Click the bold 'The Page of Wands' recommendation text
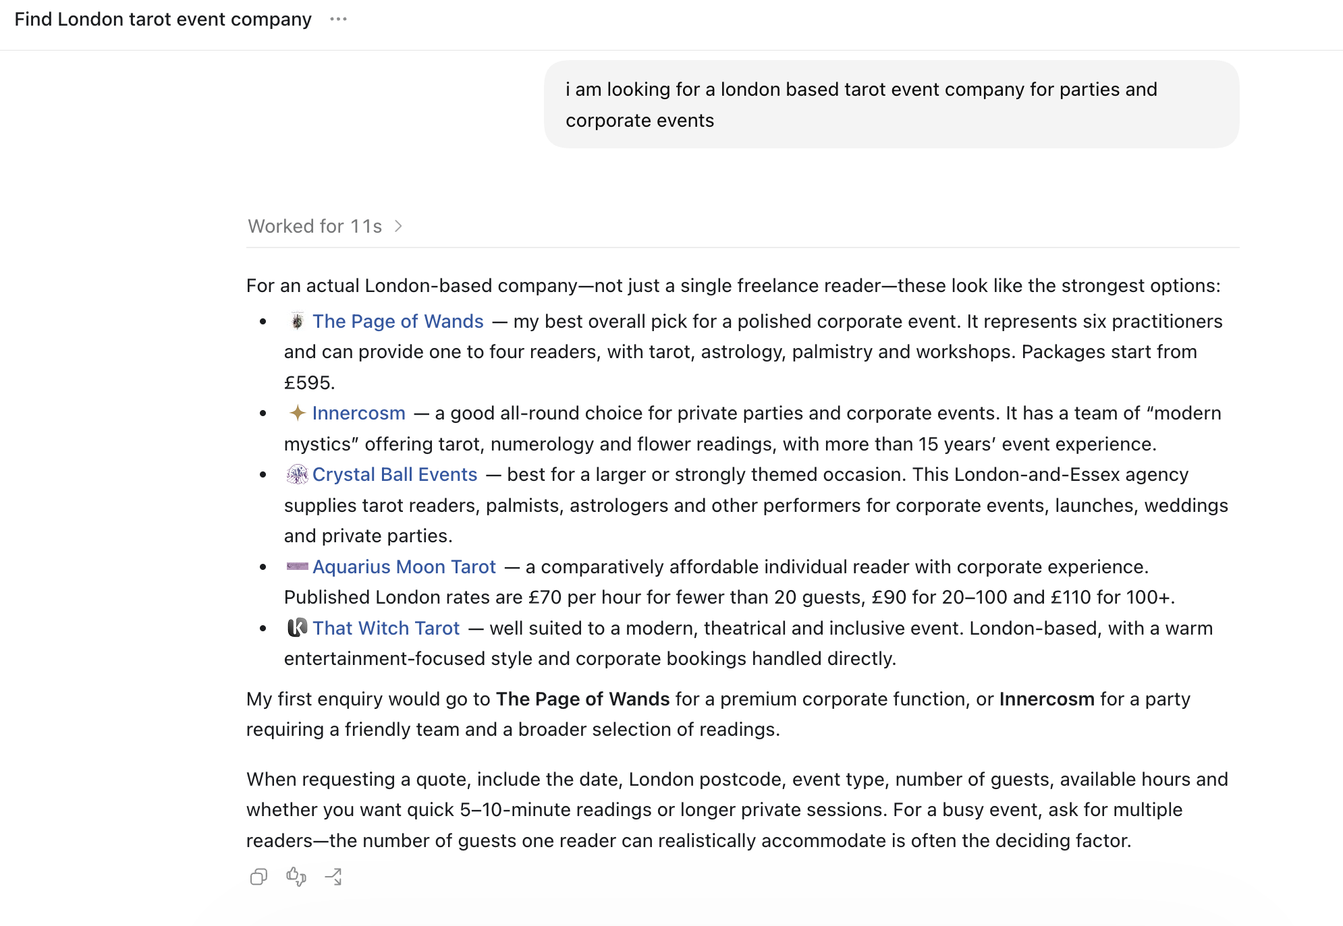The width and height of the screenshot is (1343, 926). tap(583, 699)
